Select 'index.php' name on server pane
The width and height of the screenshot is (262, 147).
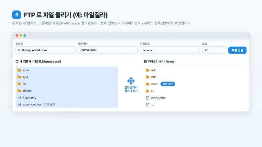(x=158, y=98)
